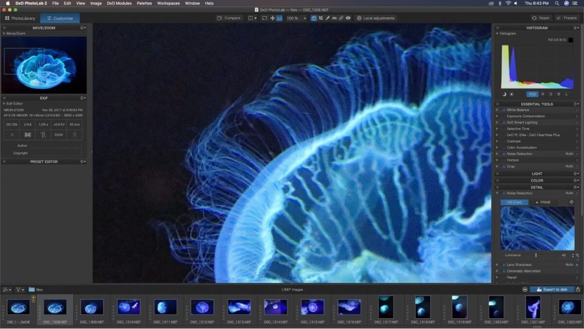Viewport: 584px width, 329px height.
Task: Toggle the White Balance correction on/off
Action: pos(504,110)
